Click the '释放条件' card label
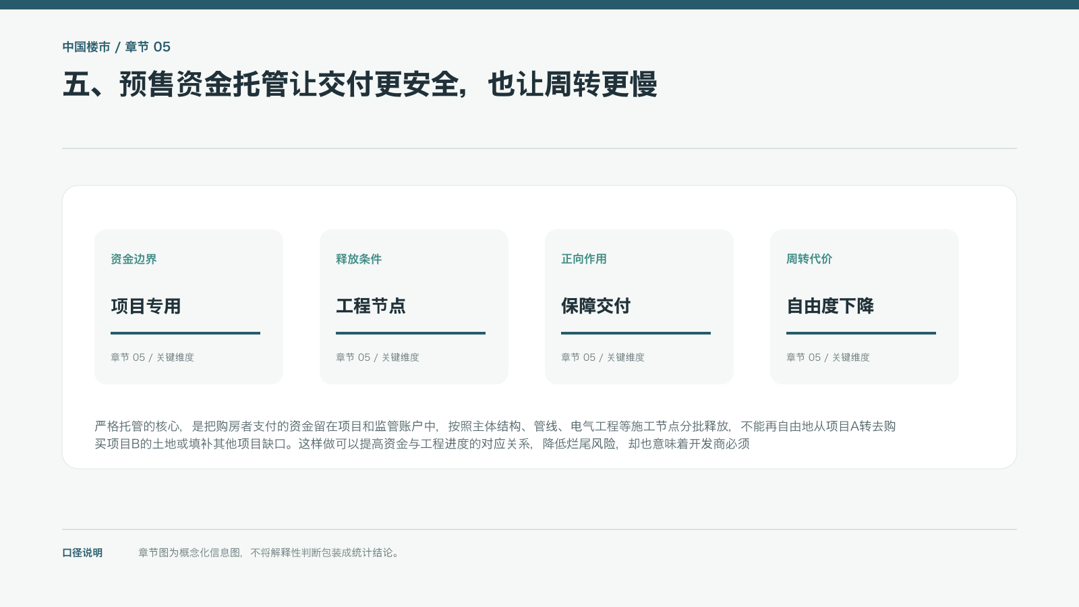This screenshot has width=1079, height=607. pyautogui.click(x=359, y=259)
